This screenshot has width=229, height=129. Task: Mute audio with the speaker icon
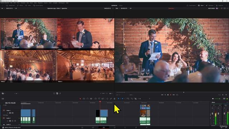tap(213, 99)
